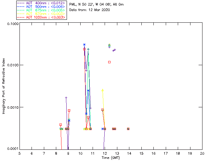Click the lone red square marker just above 0.0100
Screen dimensions: 208x166
109,62
